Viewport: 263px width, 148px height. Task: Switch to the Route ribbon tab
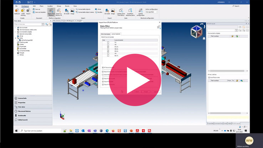point(67,6)
